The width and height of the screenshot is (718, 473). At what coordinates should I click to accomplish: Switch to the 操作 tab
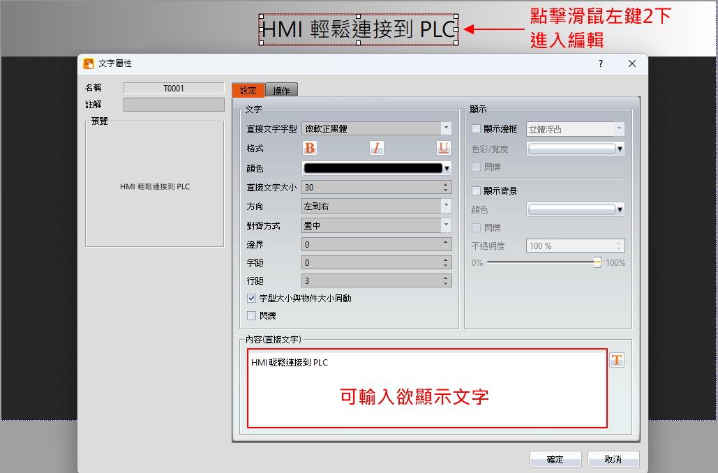(x=282, y=90)
